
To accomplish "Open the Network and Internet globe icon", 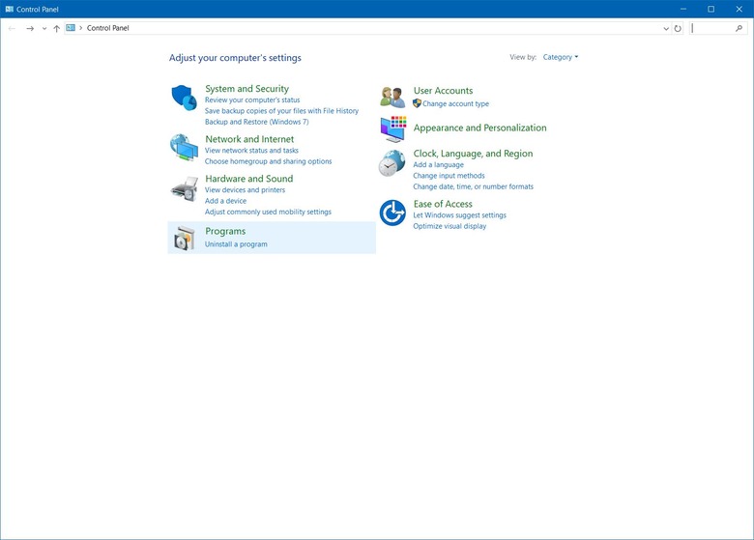I will [x=184, y=147].
